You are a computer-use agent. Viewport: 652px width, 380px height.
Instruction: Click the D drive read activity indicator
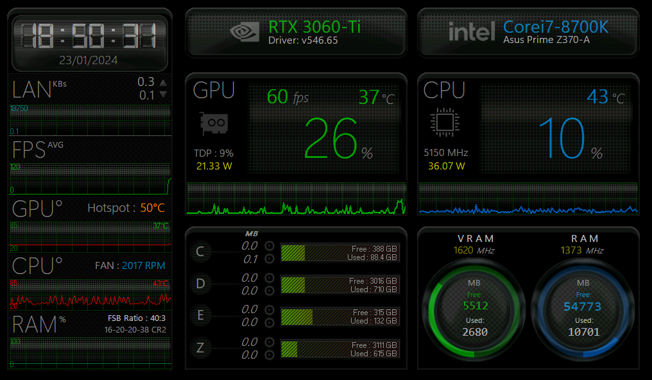click(x=270, y=278)
